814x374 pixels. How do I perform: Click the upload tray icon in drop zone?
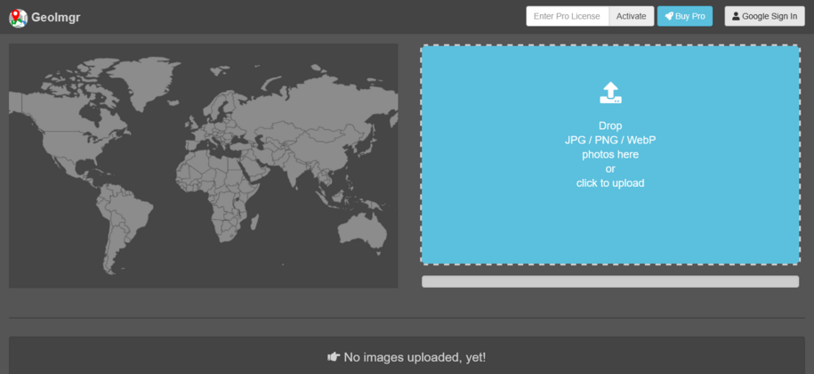pyautogui.click(x=610, y=93)
